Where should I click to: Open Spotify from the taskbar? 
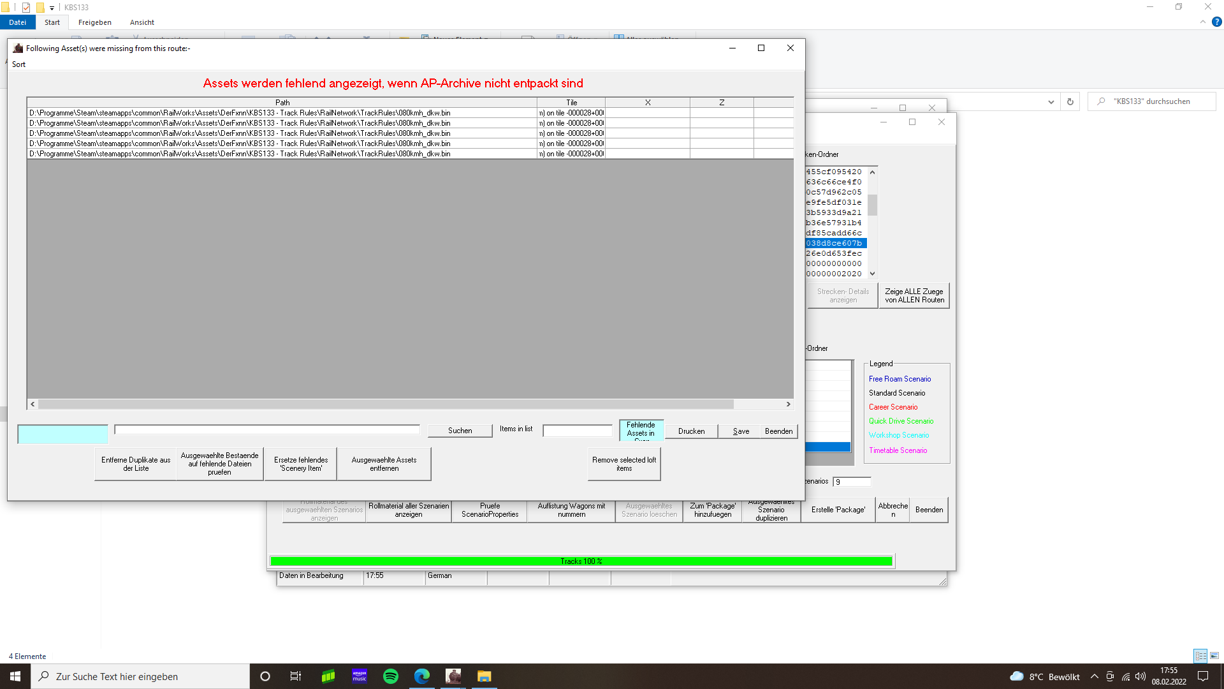391,676
